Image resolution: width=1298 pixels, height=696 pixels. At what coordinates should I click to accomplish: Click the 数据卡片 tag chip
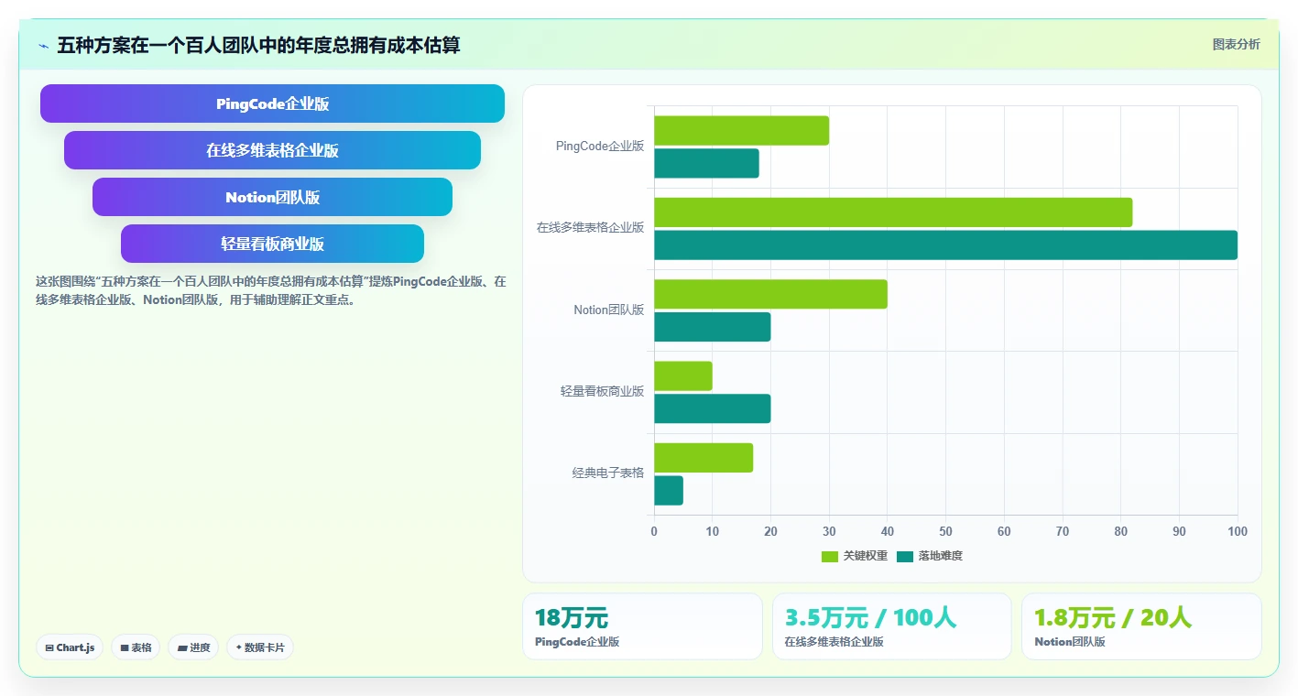[260, 647]
